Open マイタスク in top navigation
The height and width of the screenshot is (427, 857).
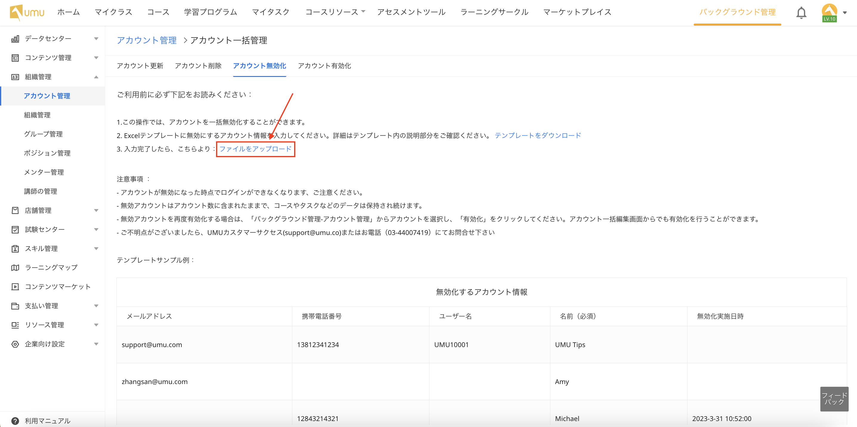coord(271,12)
